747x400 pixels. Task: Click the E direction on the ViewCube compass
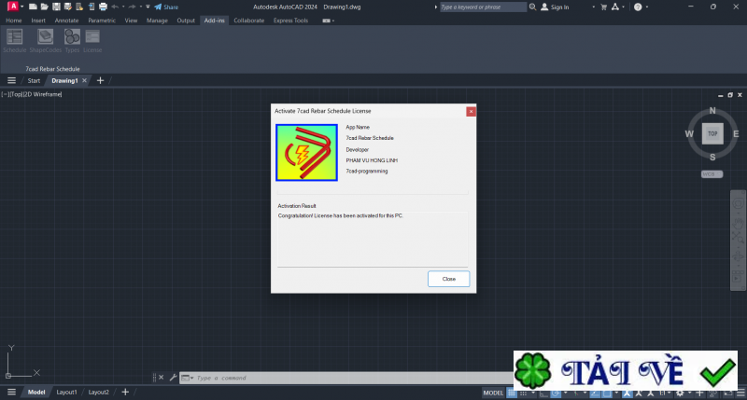click(x=736, y=133)
